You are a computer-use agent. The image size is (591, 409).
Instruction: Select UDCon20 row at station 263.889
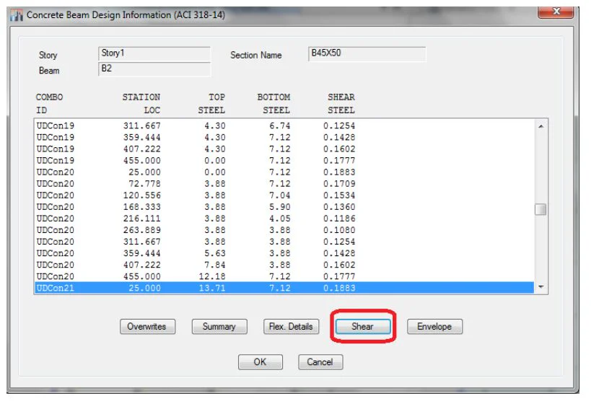284,230
